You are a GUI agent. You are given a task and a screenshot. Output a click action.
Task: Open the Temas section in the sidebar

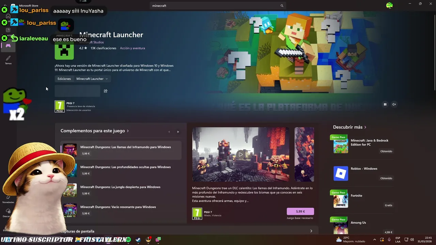8,60
